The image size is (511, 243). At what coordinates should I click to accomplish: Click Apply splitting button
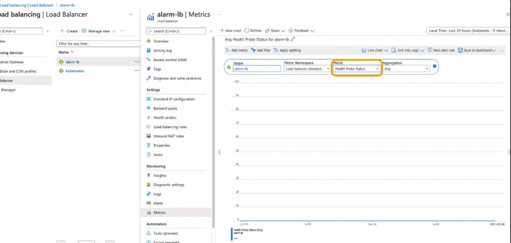[287, 50]
